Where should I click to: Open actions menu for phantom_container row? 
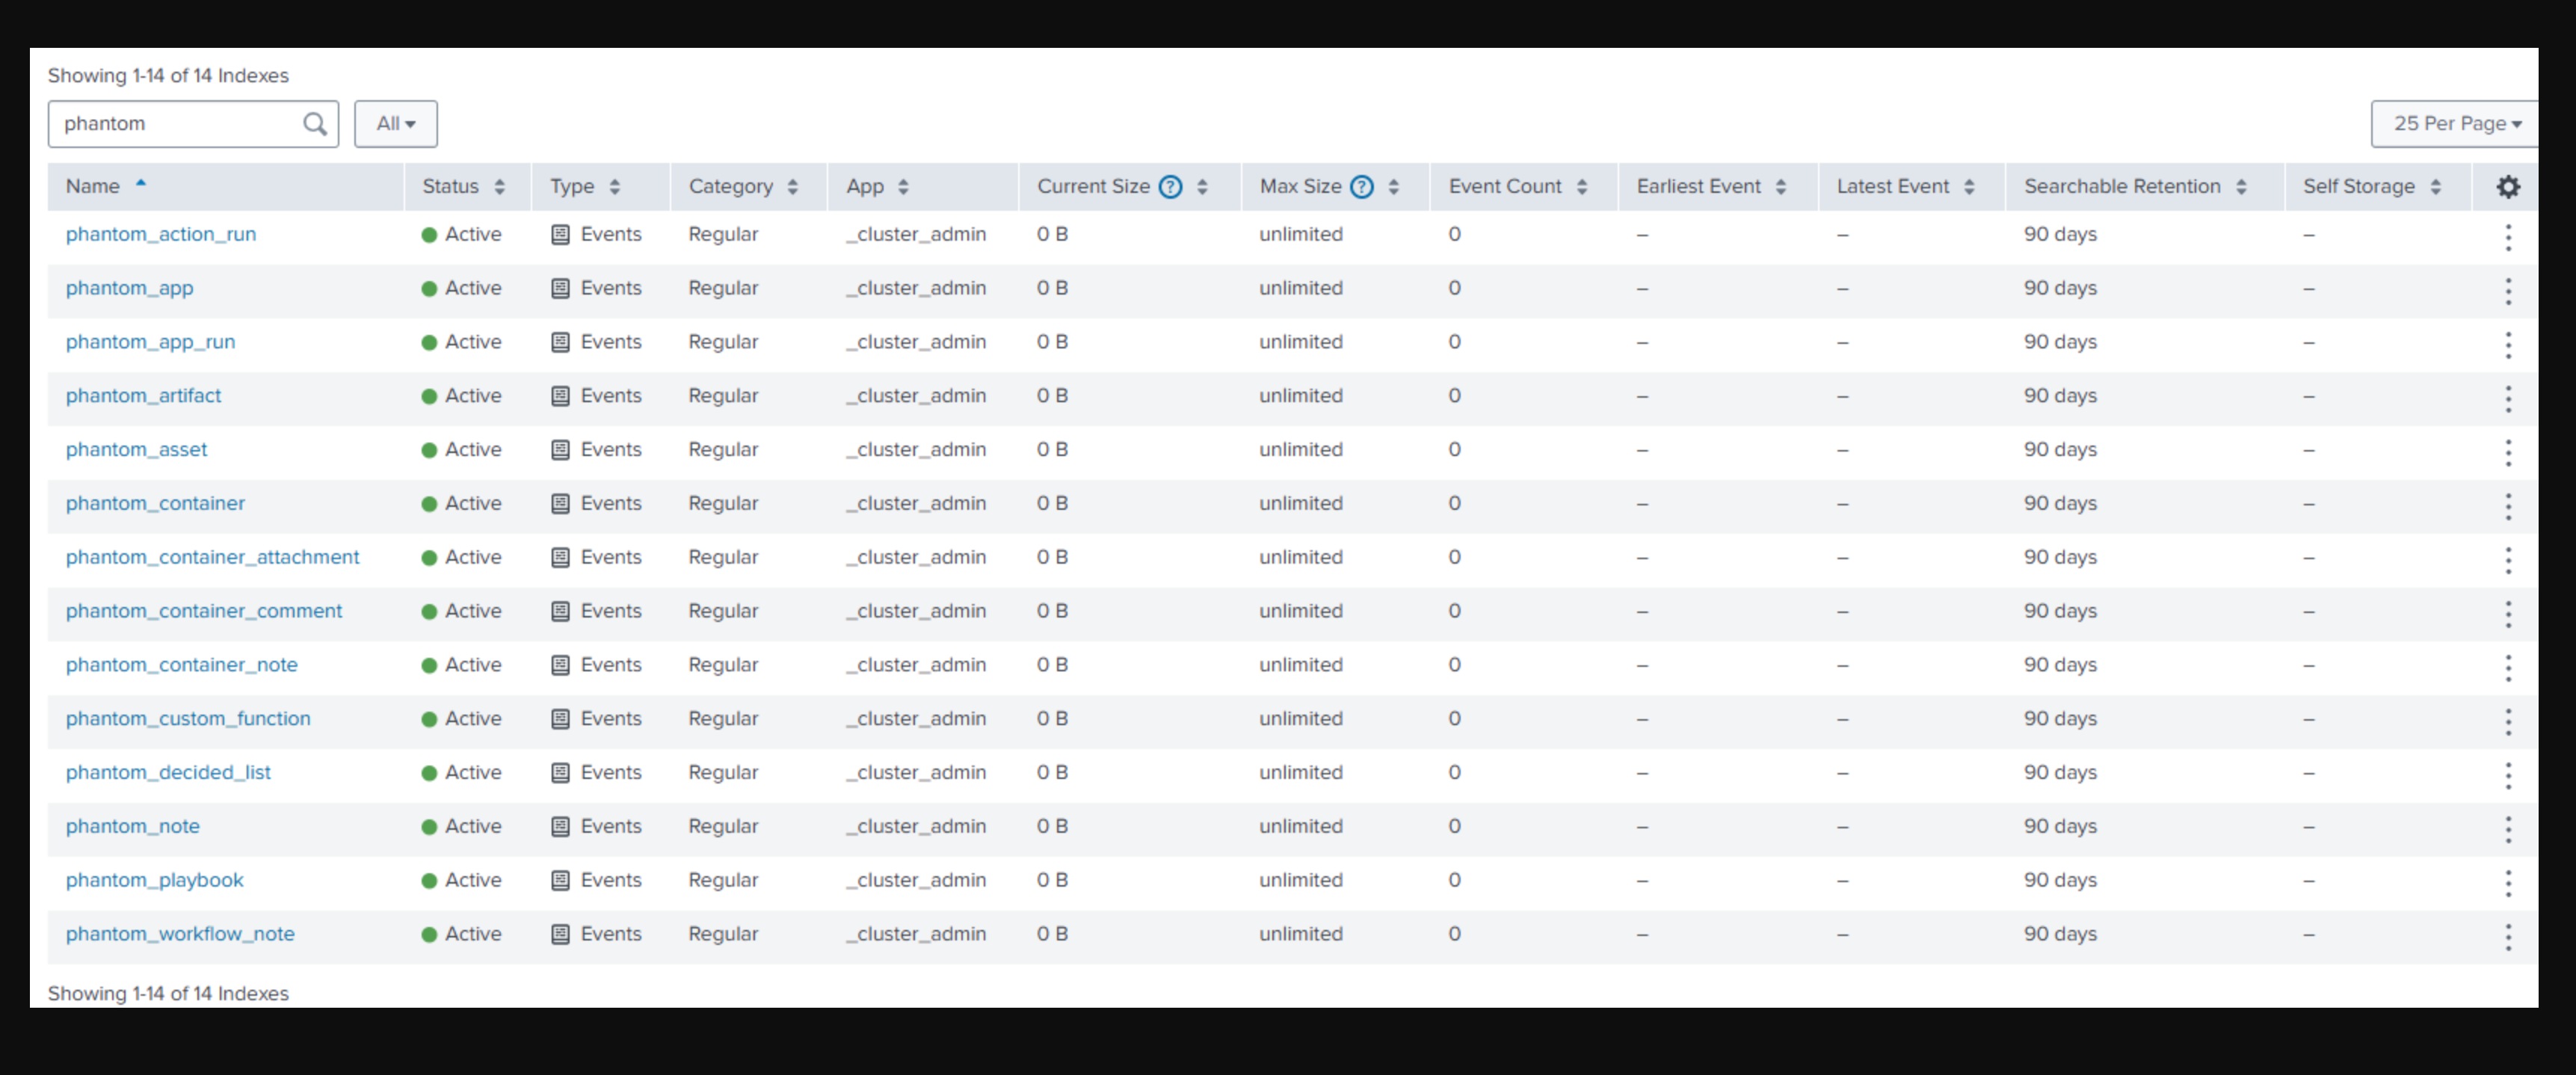point(2508,506)
